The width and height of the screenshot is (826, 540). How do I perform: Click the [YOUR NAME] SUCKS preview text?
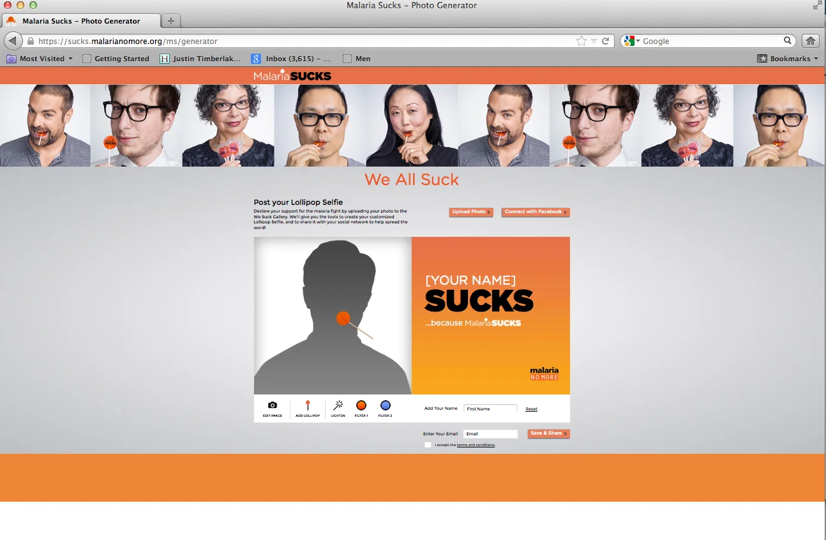(x=479, y=294)
